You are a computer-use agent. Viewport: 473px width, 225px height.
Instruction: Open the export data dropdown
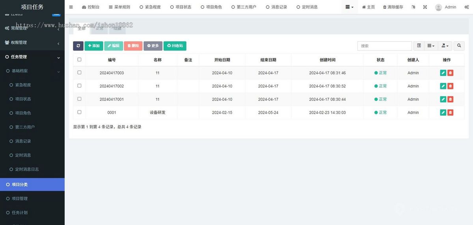[445, 46]
